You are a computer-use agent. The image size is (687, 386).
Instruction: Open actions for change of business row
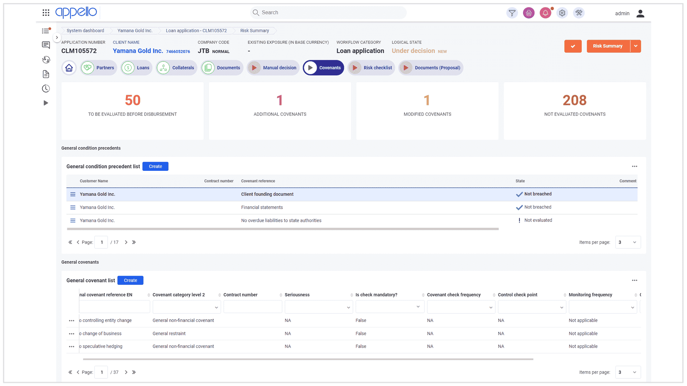72,334
